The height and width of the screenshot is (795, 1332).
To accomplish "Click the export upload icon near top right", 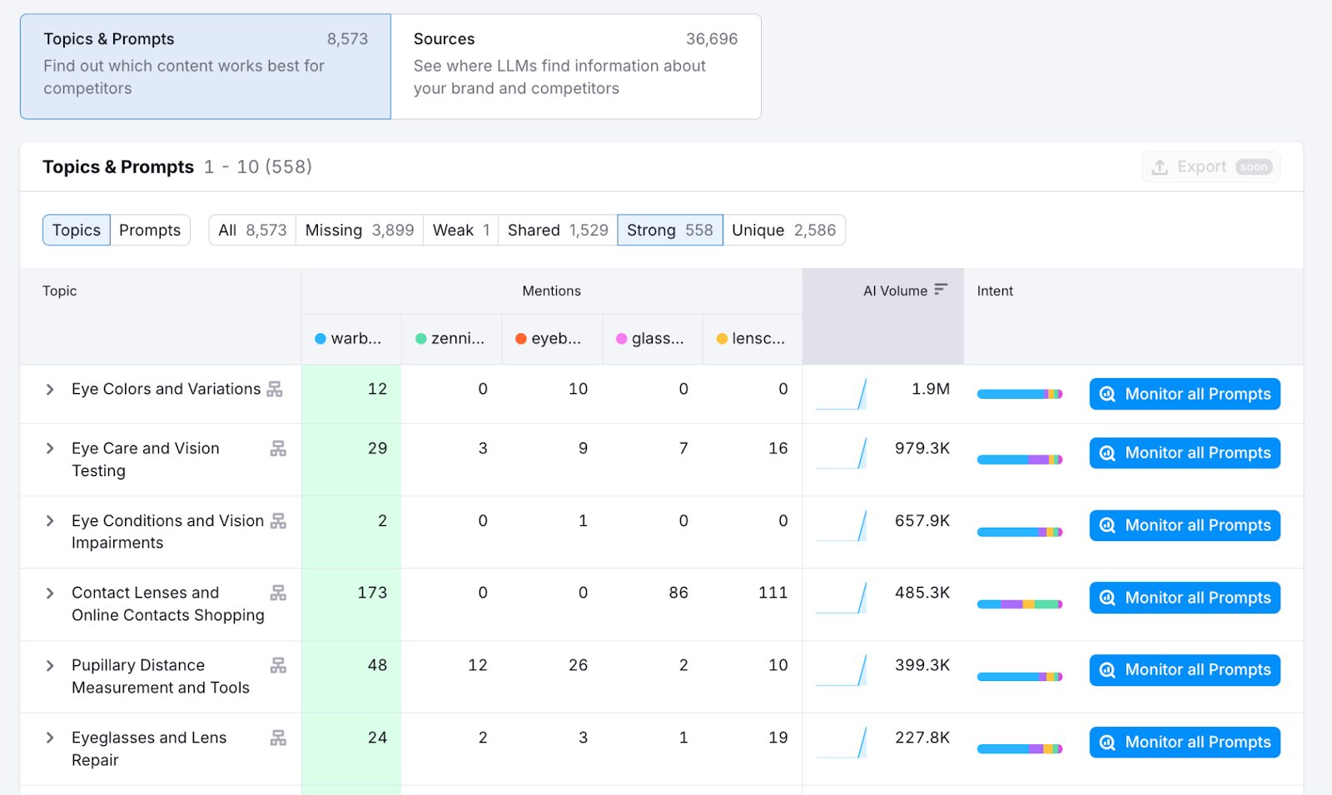I will pyautogui.click(x=1160, y=166).
